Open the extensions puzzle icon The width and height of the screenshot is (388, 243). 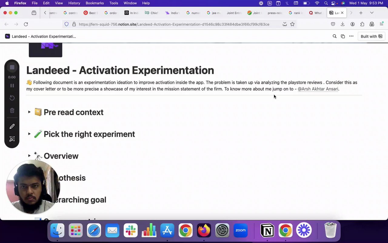click(362, 24)
